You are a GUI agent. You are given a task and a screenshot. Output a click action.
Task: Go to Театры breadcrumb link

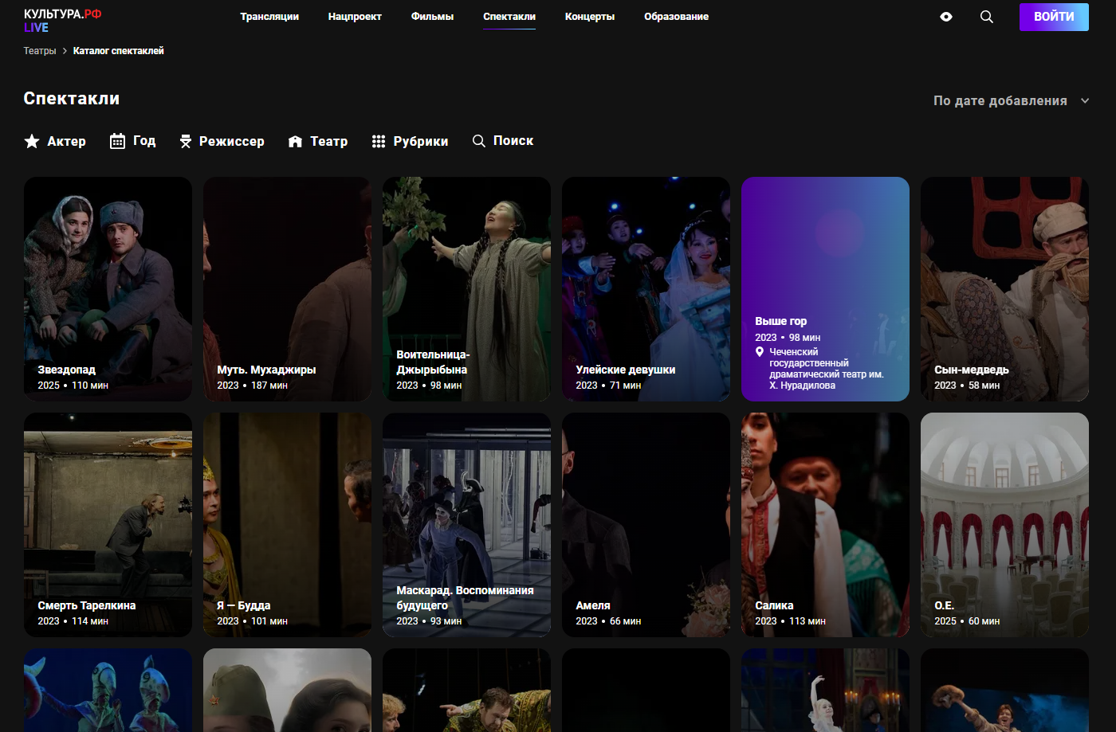[x=40, y=51]
